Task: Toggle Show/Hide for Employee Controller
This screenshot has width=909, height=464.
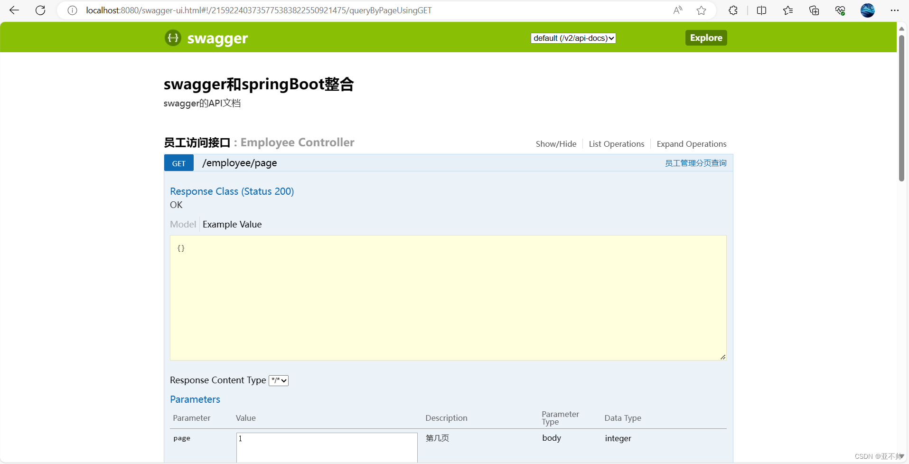Action: tap(555, 143)
